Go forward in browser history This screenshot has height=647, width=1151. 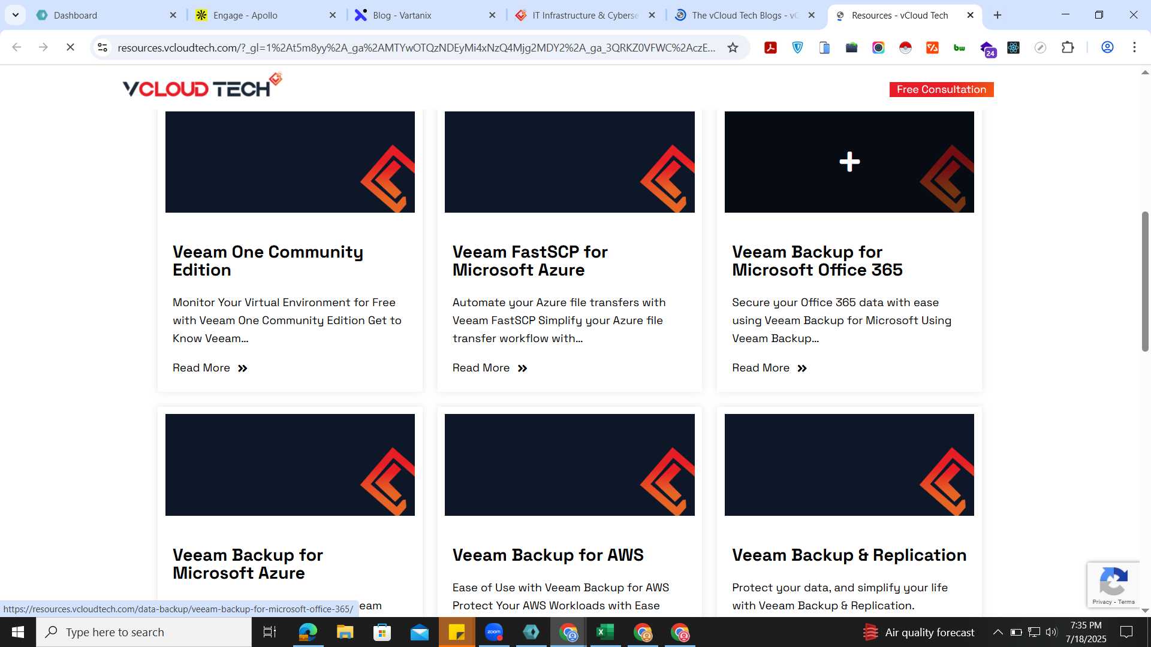(x=43, y=47)
